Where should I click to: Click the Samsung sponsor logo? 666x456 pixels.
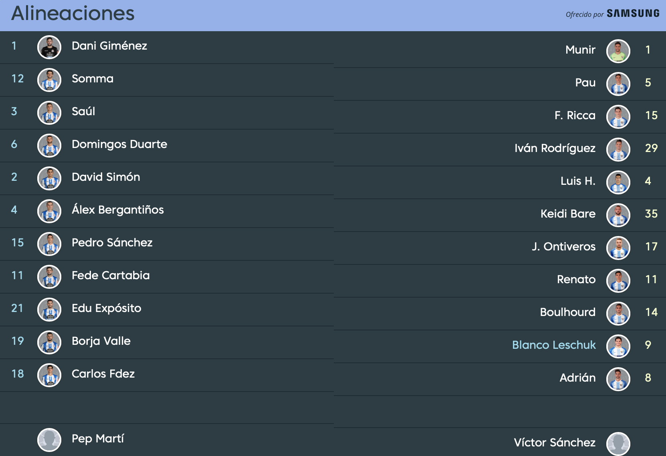click(633, 14)
